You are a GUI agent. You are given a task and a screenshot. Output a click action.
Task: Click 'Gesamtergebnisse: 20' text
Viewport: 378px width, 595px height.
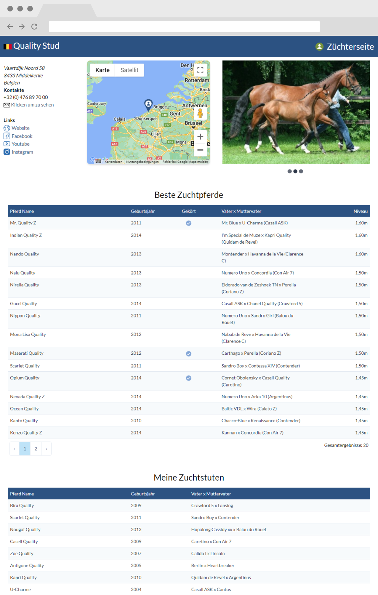346,446
